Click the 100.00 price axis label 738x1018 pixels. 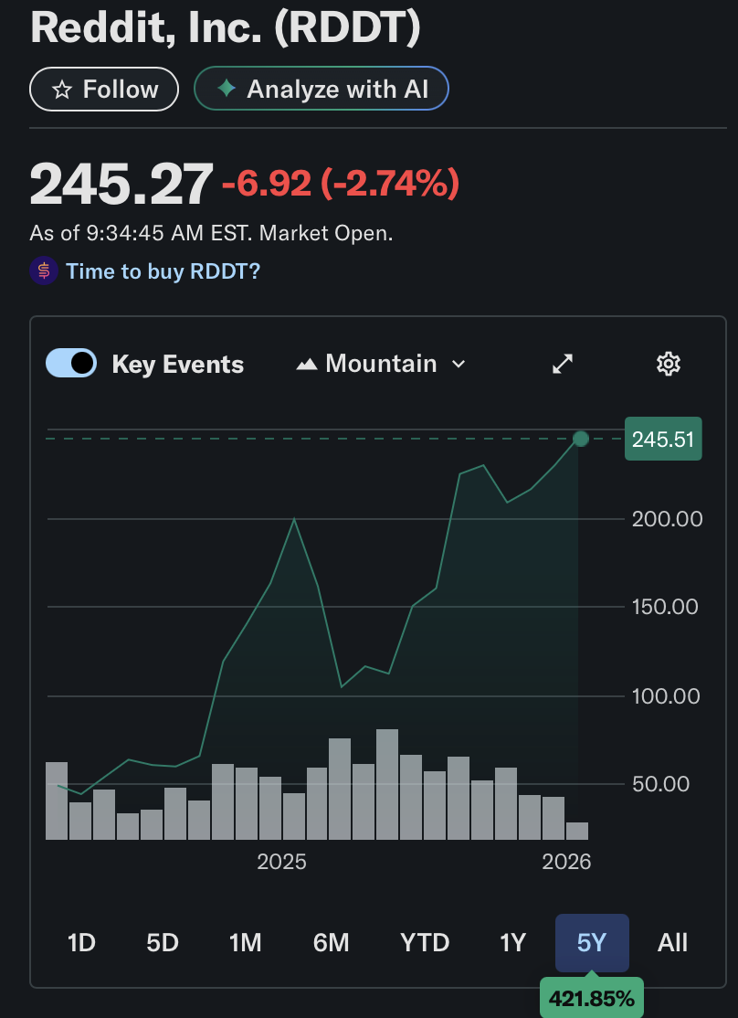(x=666, y=696)
